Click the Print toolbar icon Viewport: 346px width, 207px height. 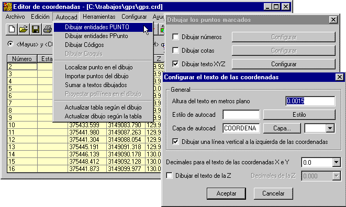click(x=47, y=29)
